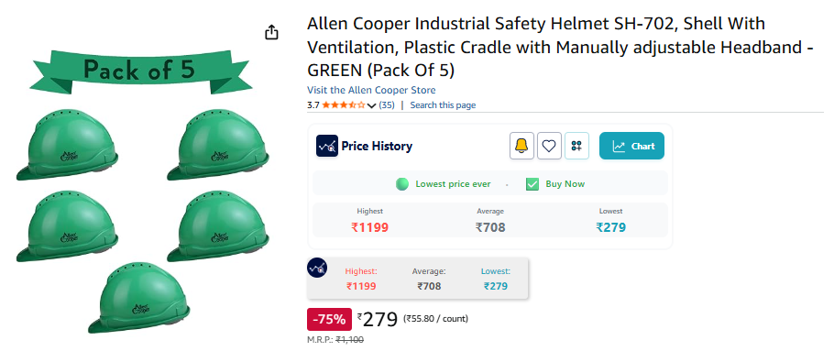Viewport: 834px width, 351px height.
Task: Click the green Lowest price ever dot
Action: coord(402,184)
